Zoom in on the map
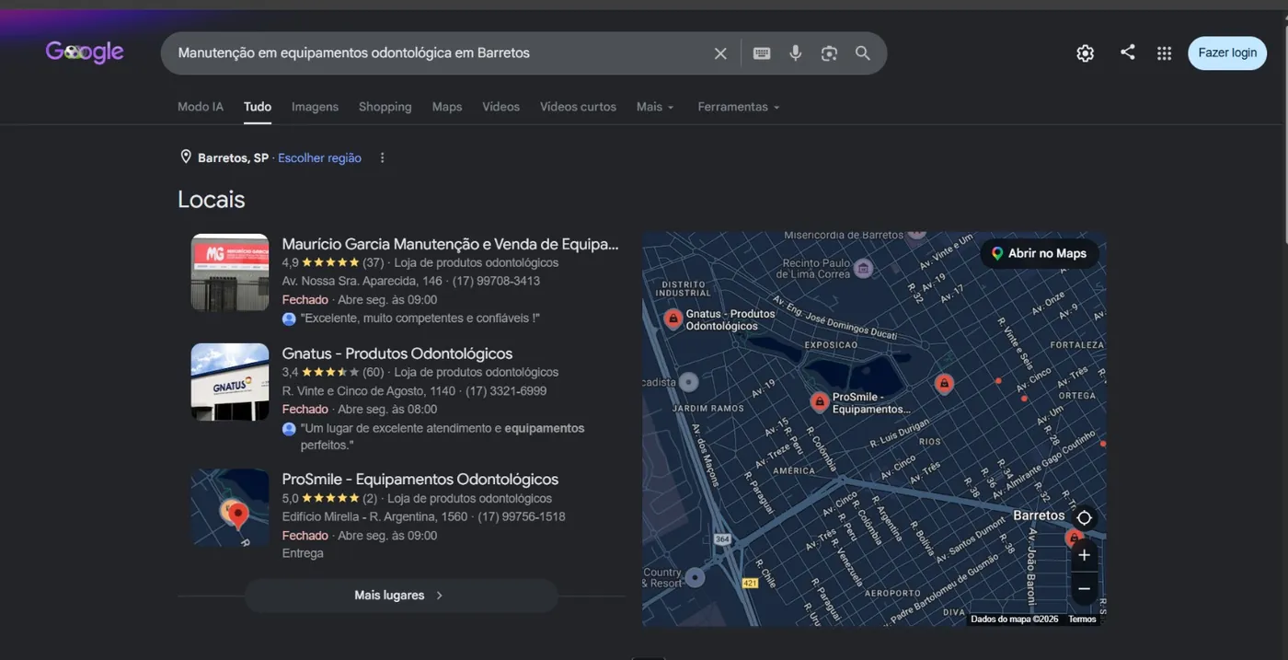This screenshot has height=660, width=1288. point(1085,555)
